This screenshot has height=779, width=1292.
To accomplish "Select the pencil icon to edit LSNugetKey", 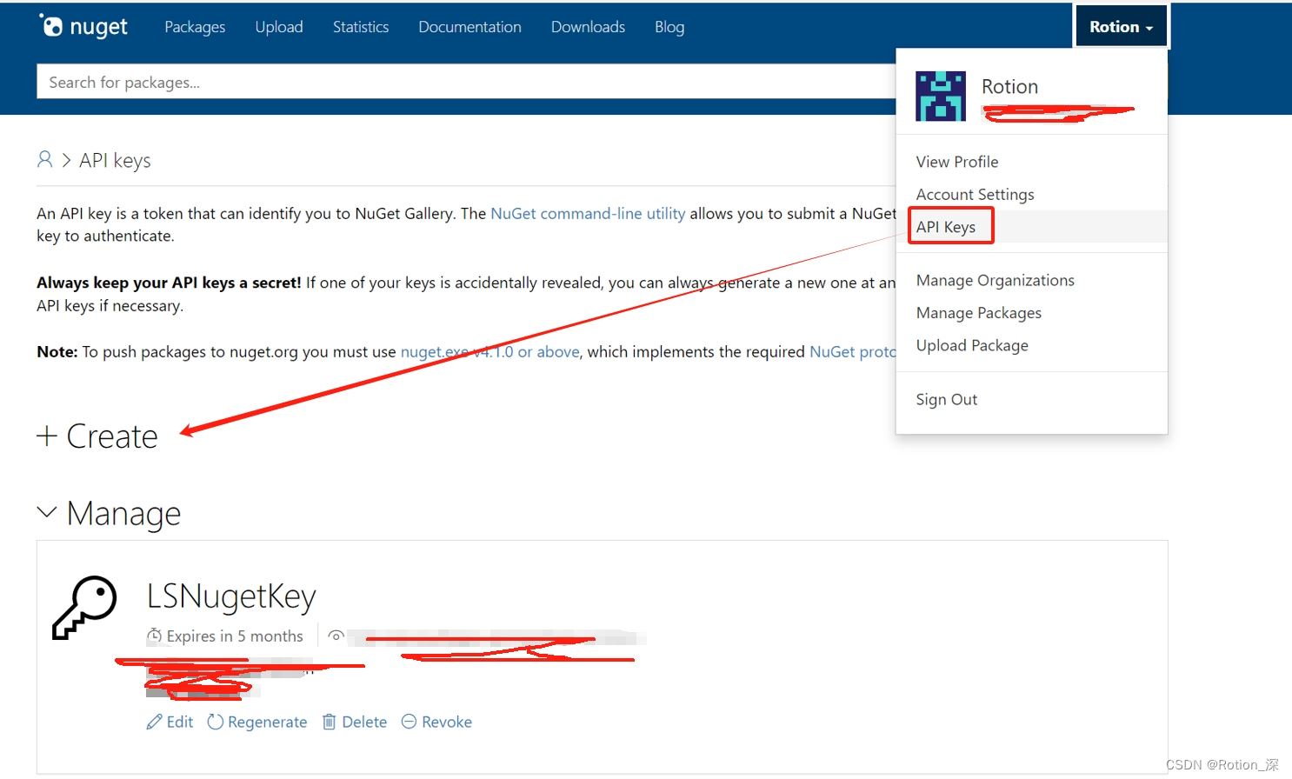I will point(154,722).
